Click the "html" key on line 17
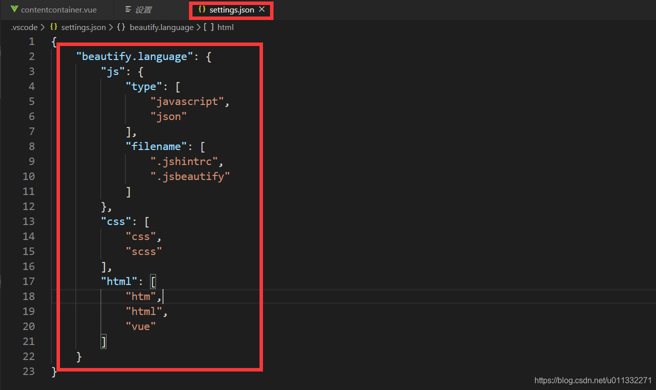 tap(119, 281)
